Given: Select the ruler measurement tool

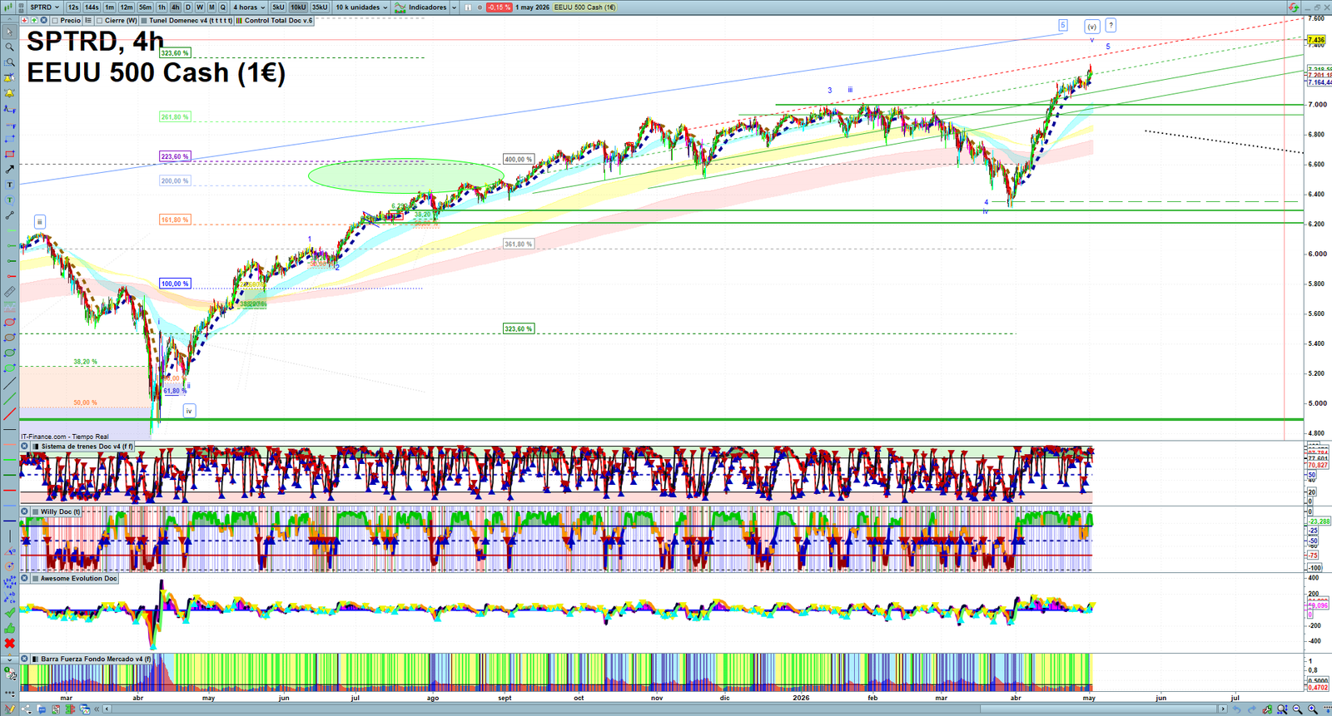Looking at the screenshot, I should (9, 292).
